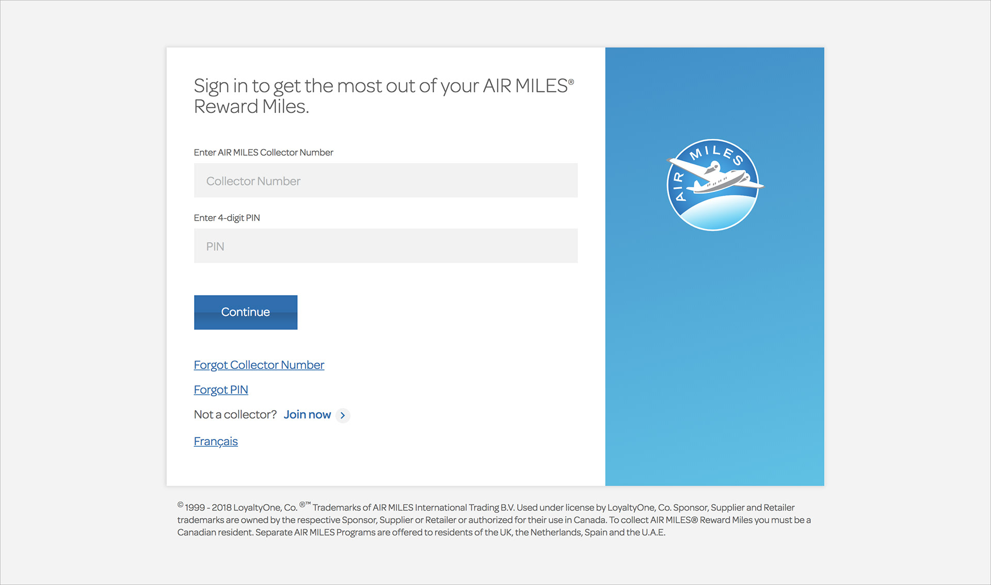The width and height of the screenshot is (991, 585).
Task: Click the 'Enter 4-digit PIN' label
Action: click(x=227, y=218)
